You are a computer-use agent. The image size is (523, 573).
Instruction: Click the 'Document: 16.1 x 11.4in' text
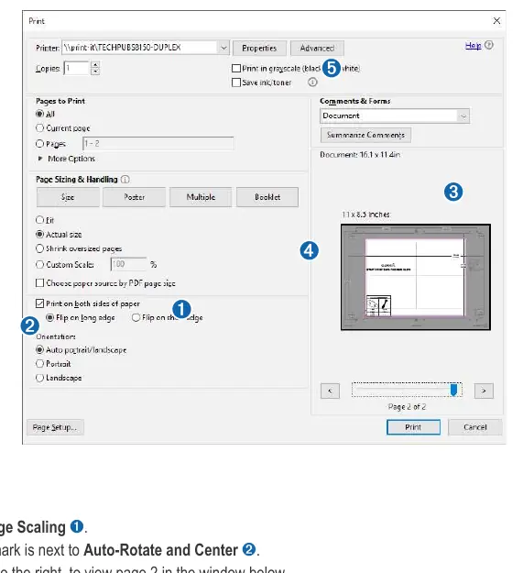(360, 155)
